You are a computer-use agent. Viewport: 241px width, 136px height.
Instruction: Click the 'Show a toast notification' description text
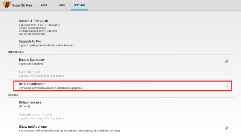pyautogui.click(x=69, y=131)
